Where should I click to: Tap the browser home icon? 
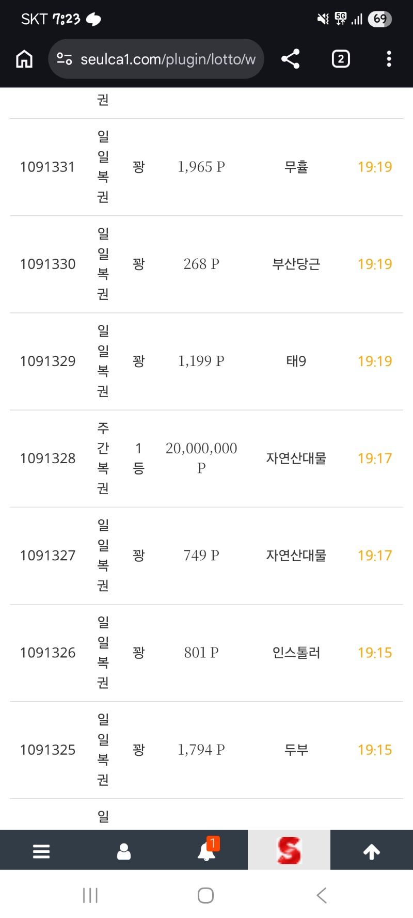point(24,59)
